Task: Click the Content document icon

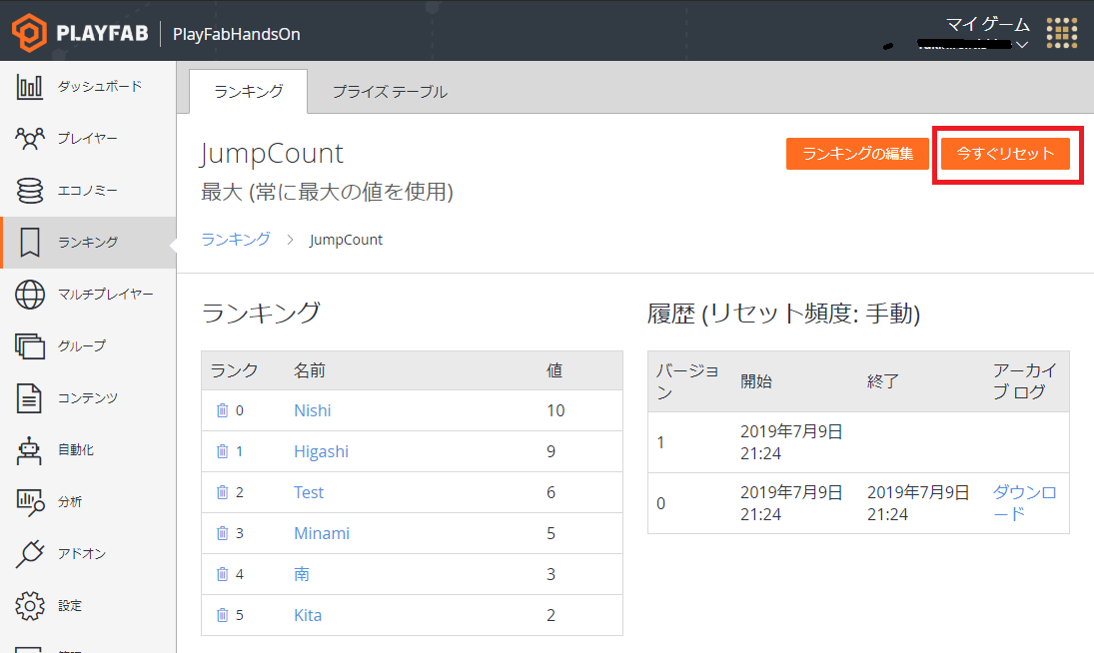Action: pos(30,398)
